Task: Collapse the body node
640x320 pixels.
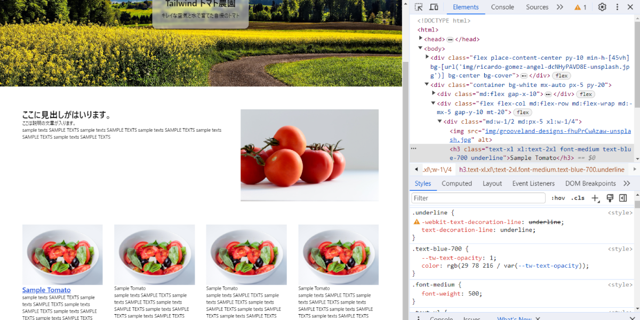Action: pos(421,49)
